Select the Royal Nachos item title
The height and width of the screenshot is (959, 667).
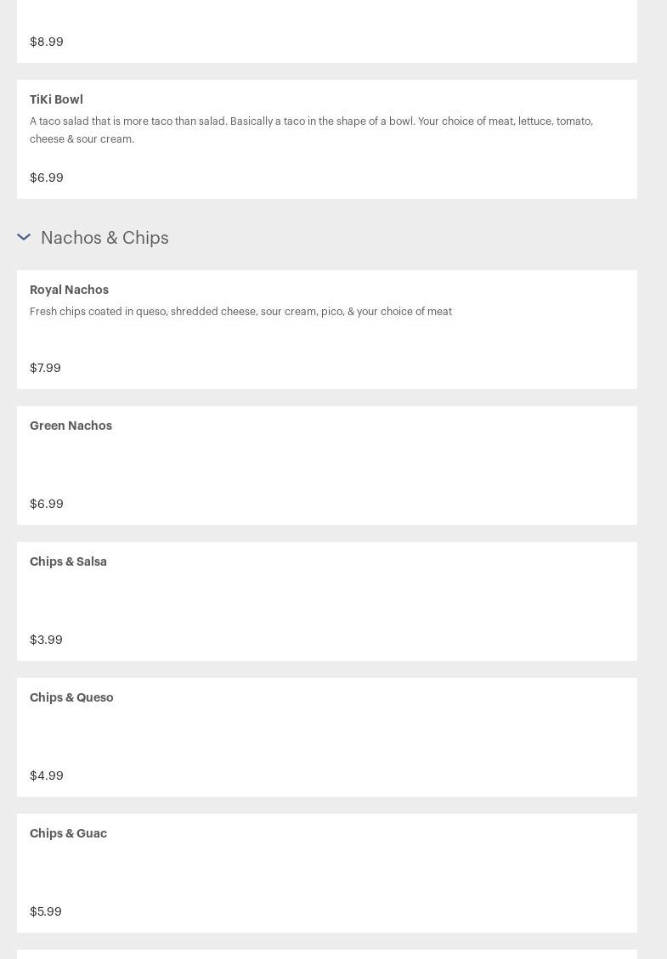coord(69,290)
